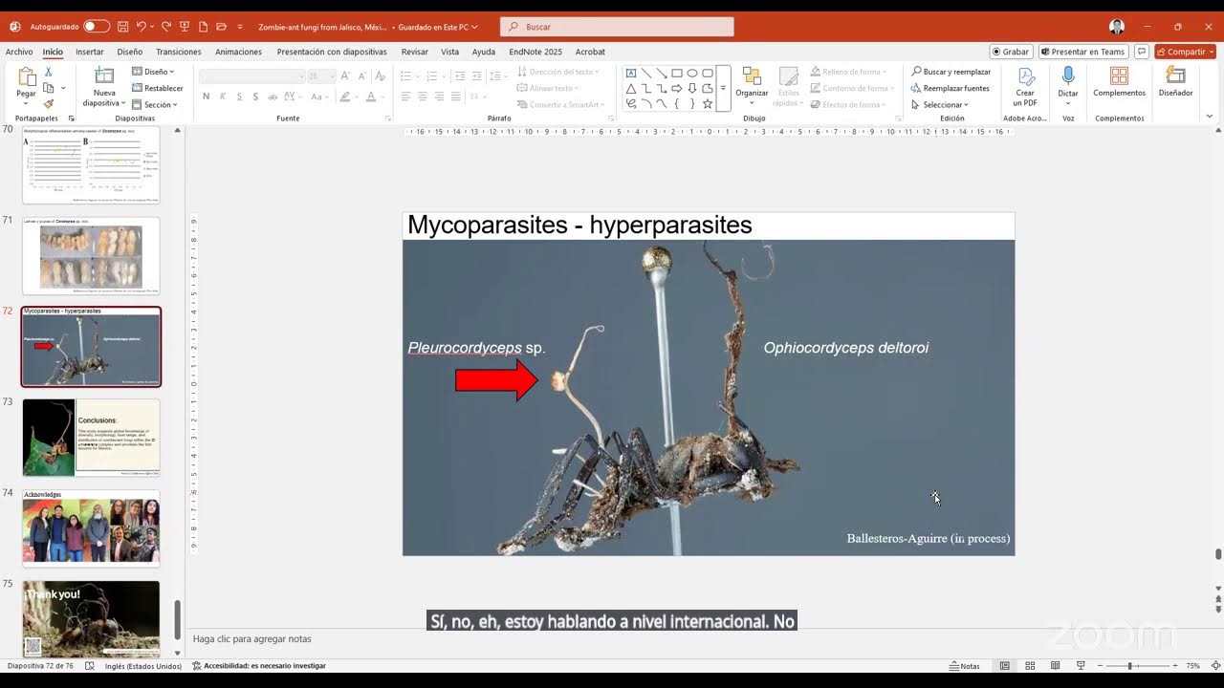This screenshot has width=1224, height=688.
Task: Toggle the bullet list
Action: pyautogui.click(x=405, y=75)
